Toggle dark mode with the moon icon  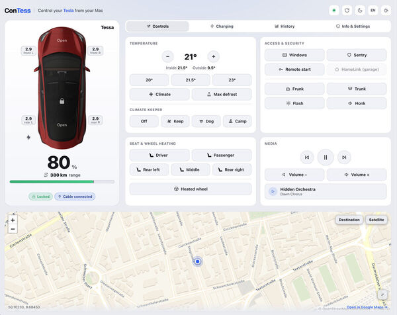click(x=360, y=11)
